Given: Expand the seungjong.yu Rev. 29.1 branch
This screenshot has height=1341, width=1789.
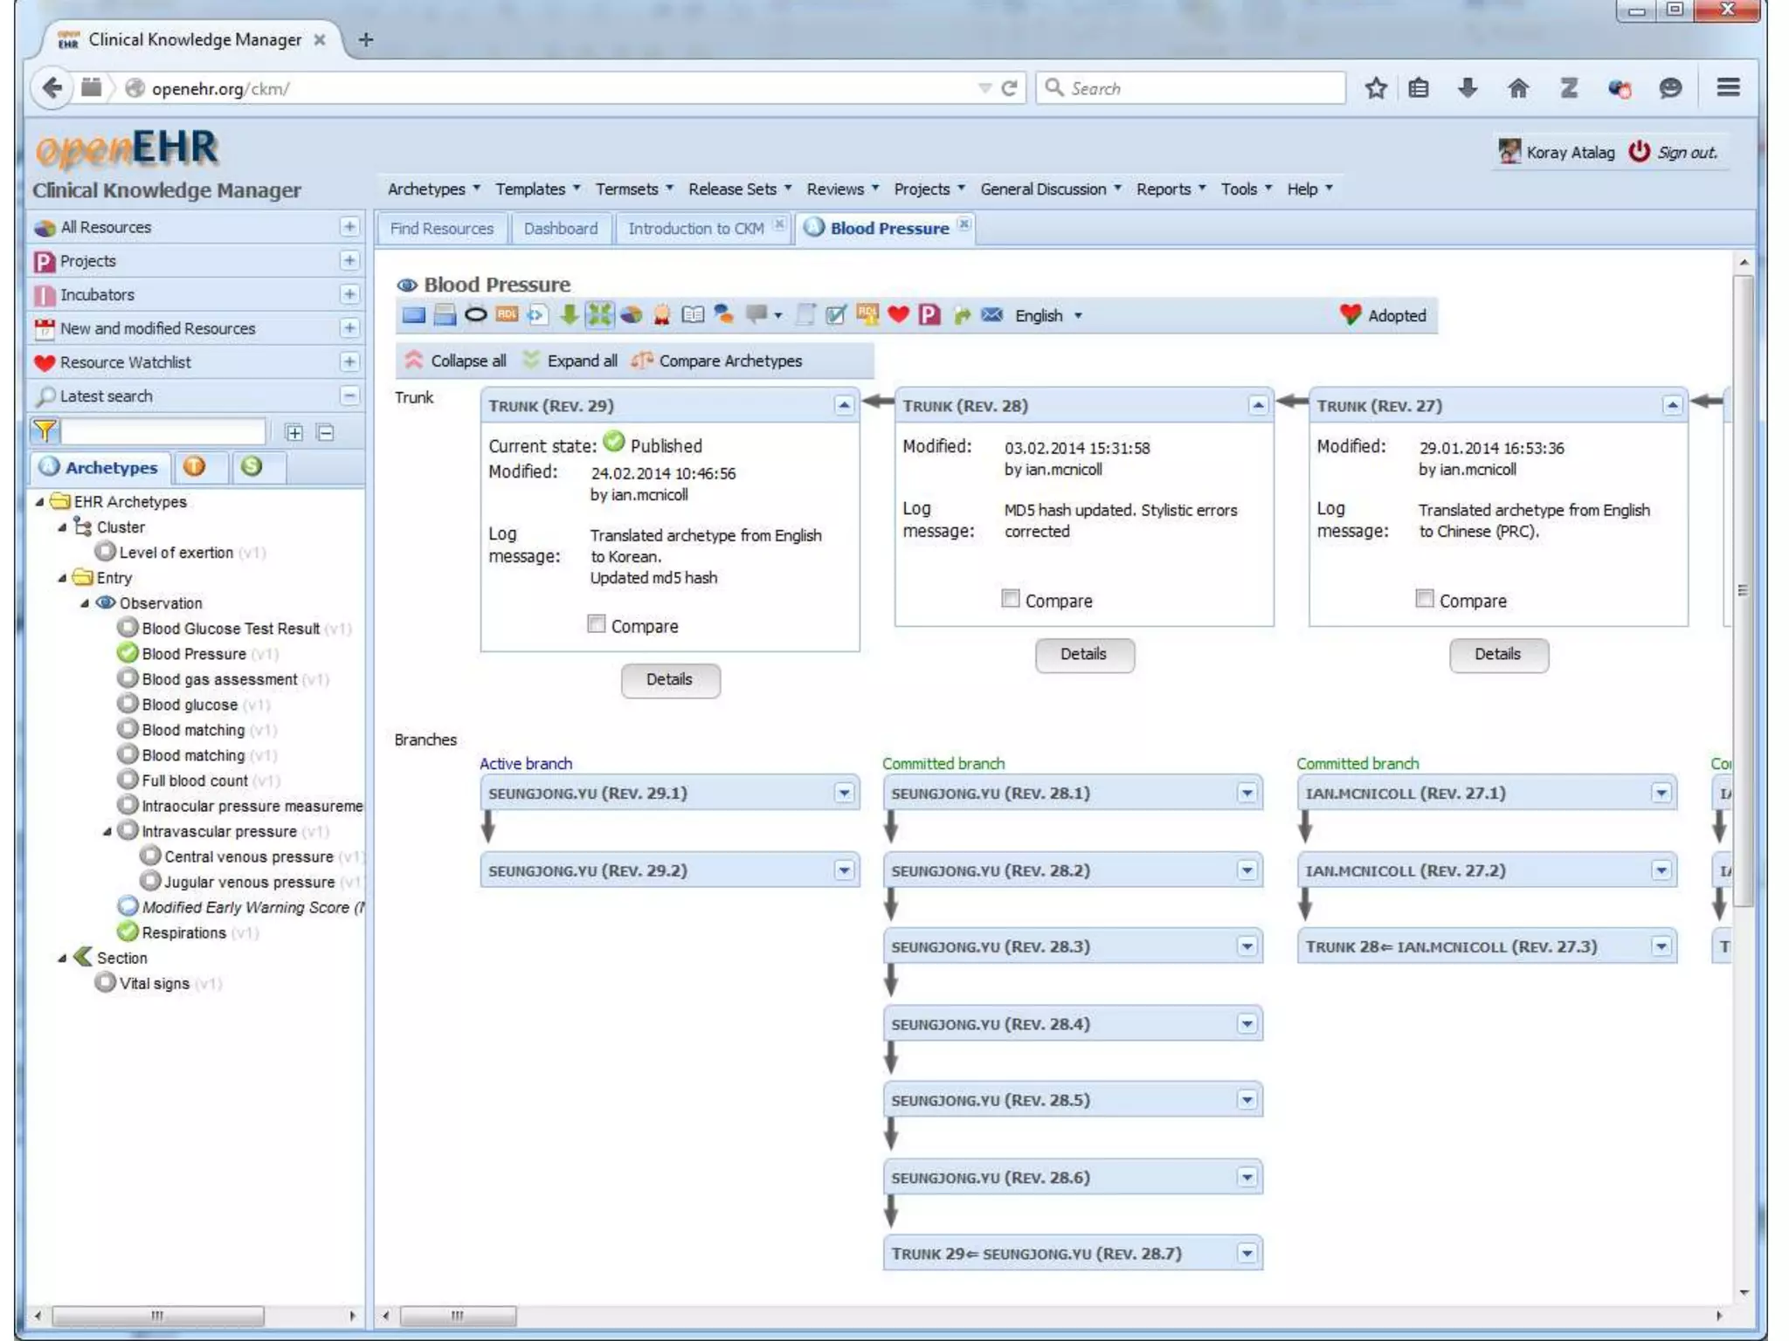Looking at the screenshot, I should click(x=844, y=794).
